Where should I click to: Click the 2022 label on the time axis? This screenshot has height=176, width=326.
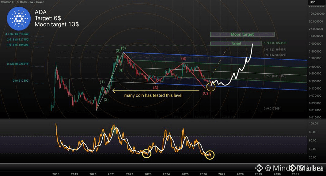pyautogui.click(x=130, y=174)
